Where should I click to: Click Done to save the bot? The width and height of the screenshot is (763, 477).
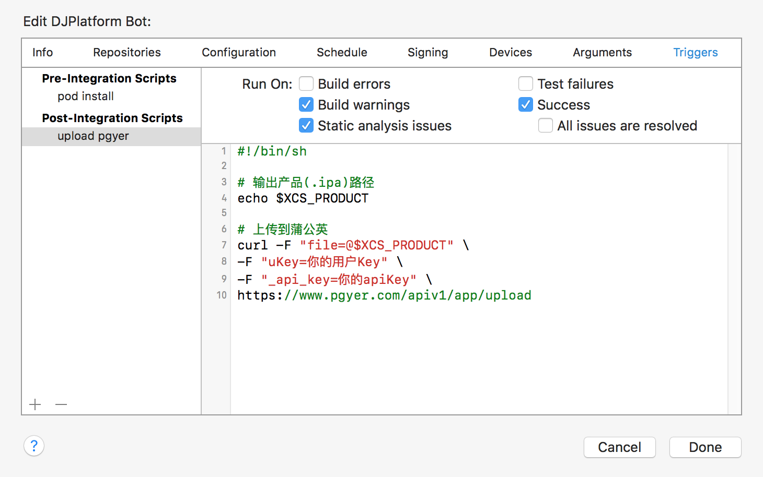(705, 447)
